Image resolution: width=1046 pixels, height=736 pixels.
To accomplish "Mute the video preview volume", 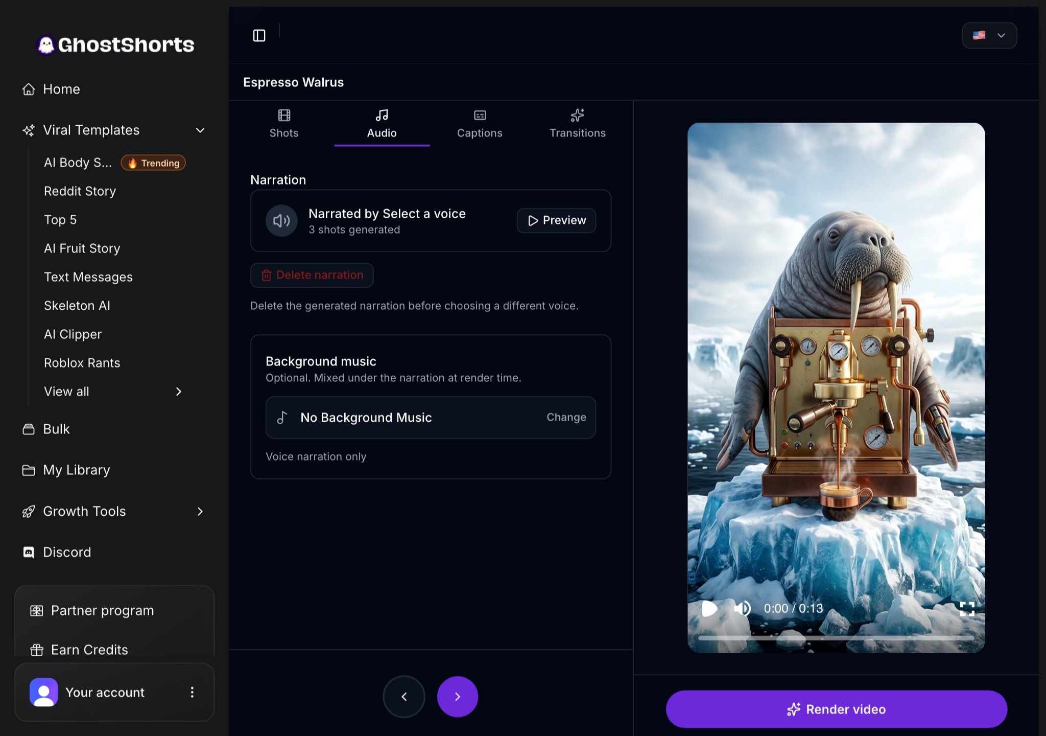I will tap(742, 609).
